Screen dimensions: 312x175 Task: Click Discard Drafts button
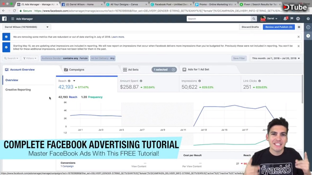click(250, 27)
